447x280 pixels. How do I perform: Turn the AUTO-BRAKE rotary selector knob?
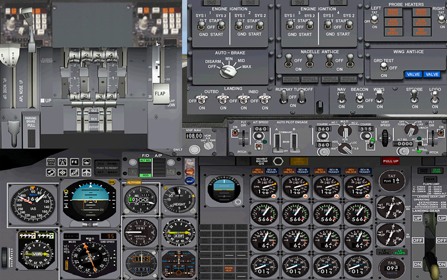tap(226, 70)
